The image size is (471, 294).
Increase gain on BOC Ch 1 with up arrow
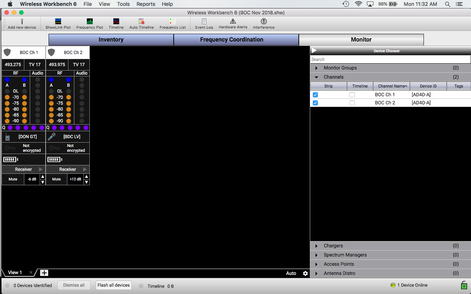pos(42,177)
